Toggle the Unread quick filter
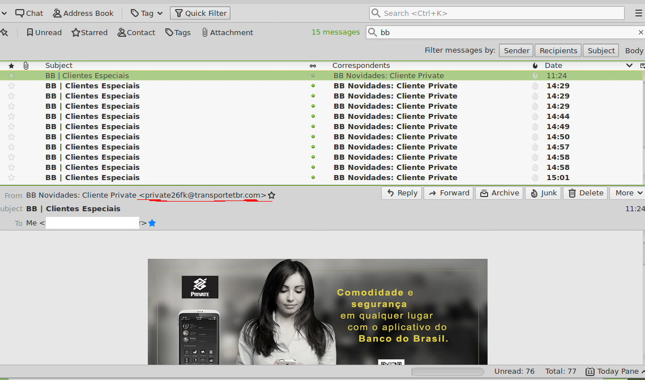 tap(44, 32)
